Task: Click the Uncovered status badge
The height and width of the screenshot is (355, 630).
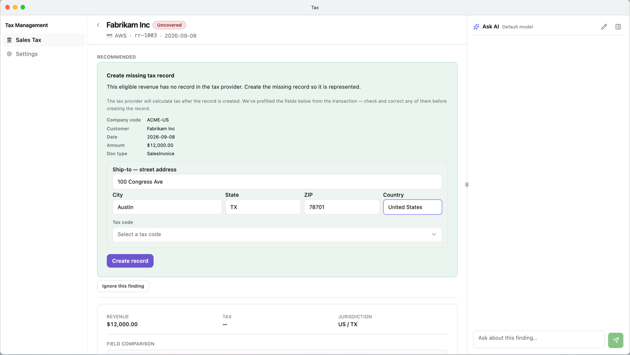Action: [169, 25]
